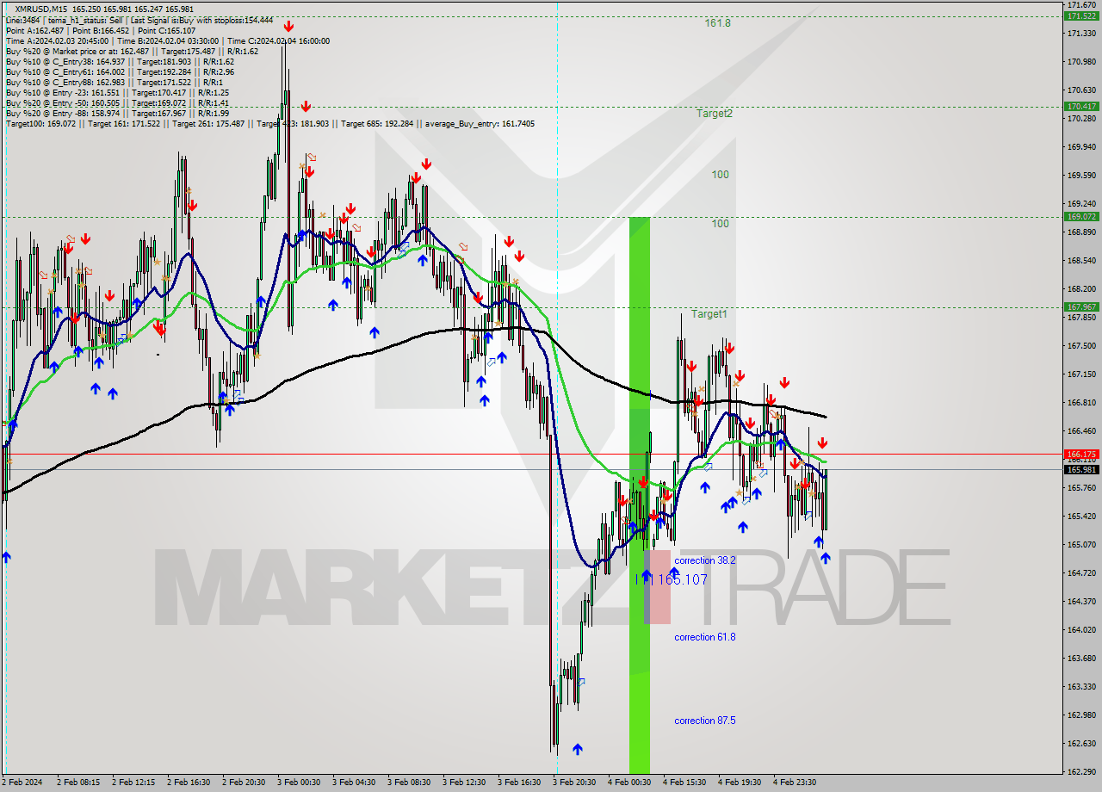Click the 'Target1' level label

pos(709,314)
